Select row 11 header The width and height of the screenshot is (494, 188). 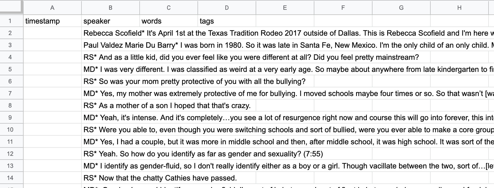coord(12,142)
